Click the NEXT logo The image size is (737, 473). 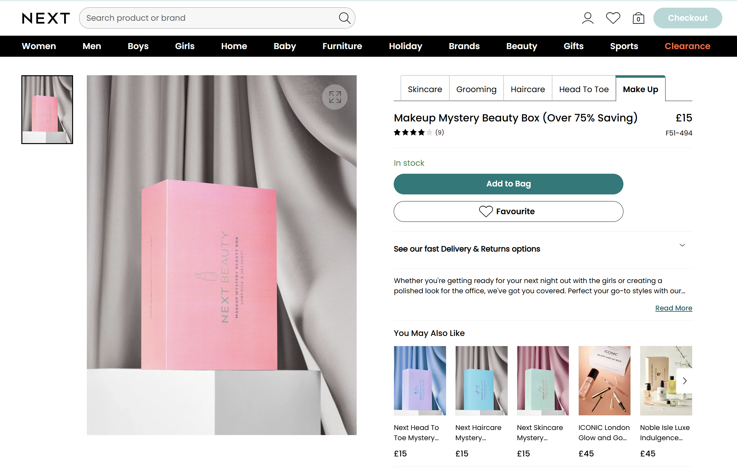(x=46, y=18)
